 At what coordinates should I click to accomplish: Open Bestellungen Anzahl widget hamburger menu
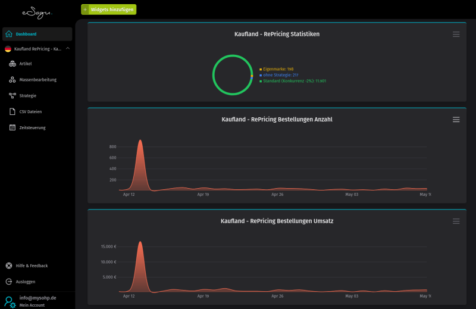(456, 120)
